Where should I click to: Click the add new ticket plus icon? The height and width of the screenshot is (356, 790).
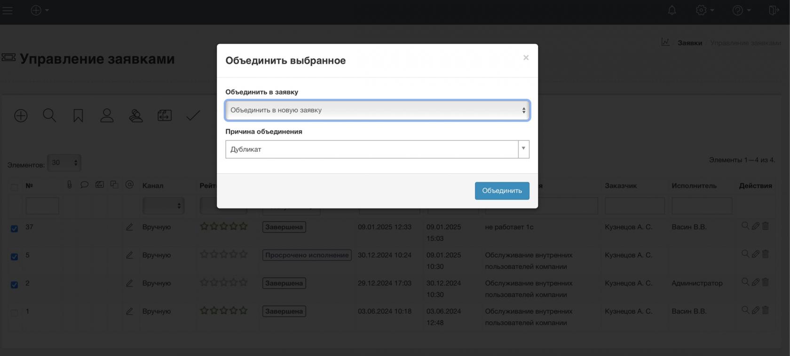pyautogui.click(x=21, y=116)
